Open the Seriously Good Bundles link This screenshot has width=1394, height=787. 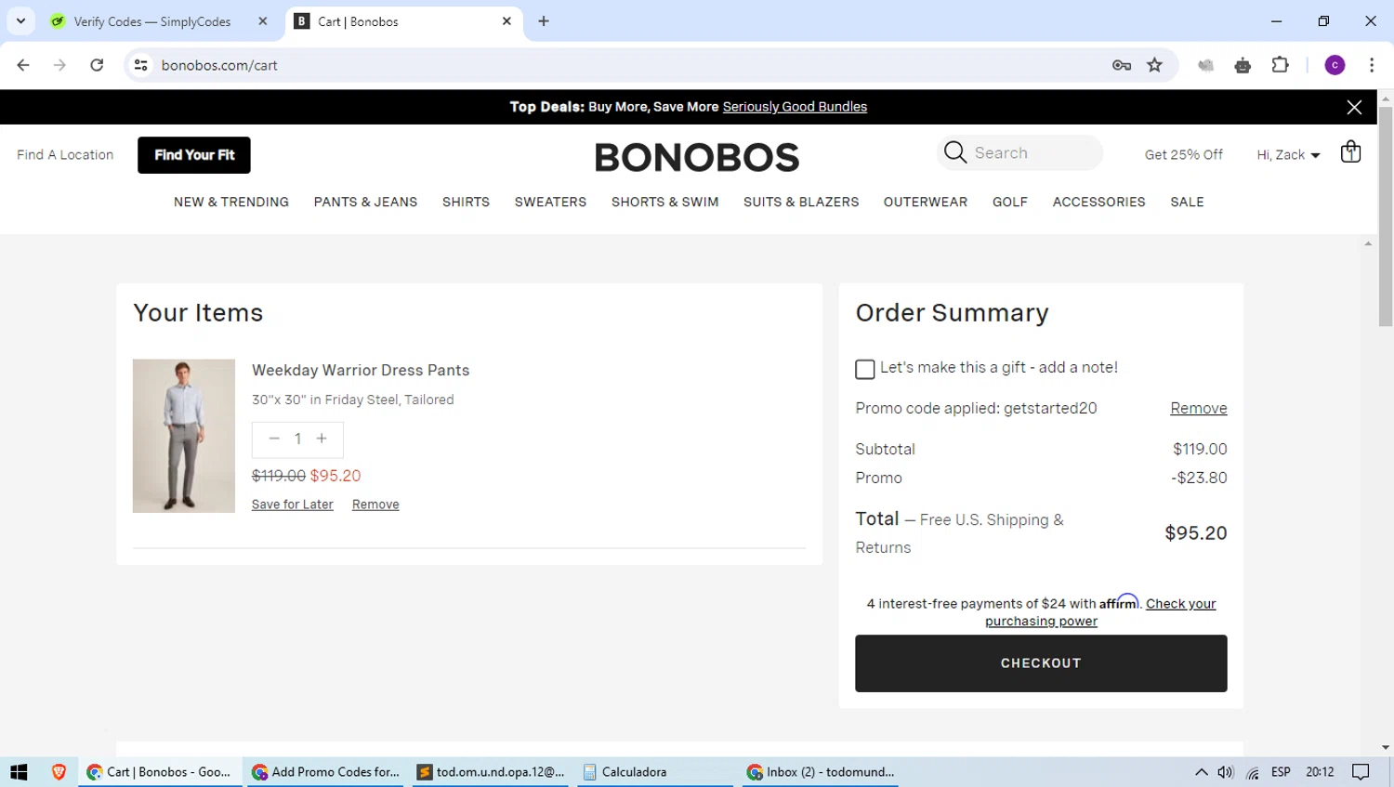795,107
